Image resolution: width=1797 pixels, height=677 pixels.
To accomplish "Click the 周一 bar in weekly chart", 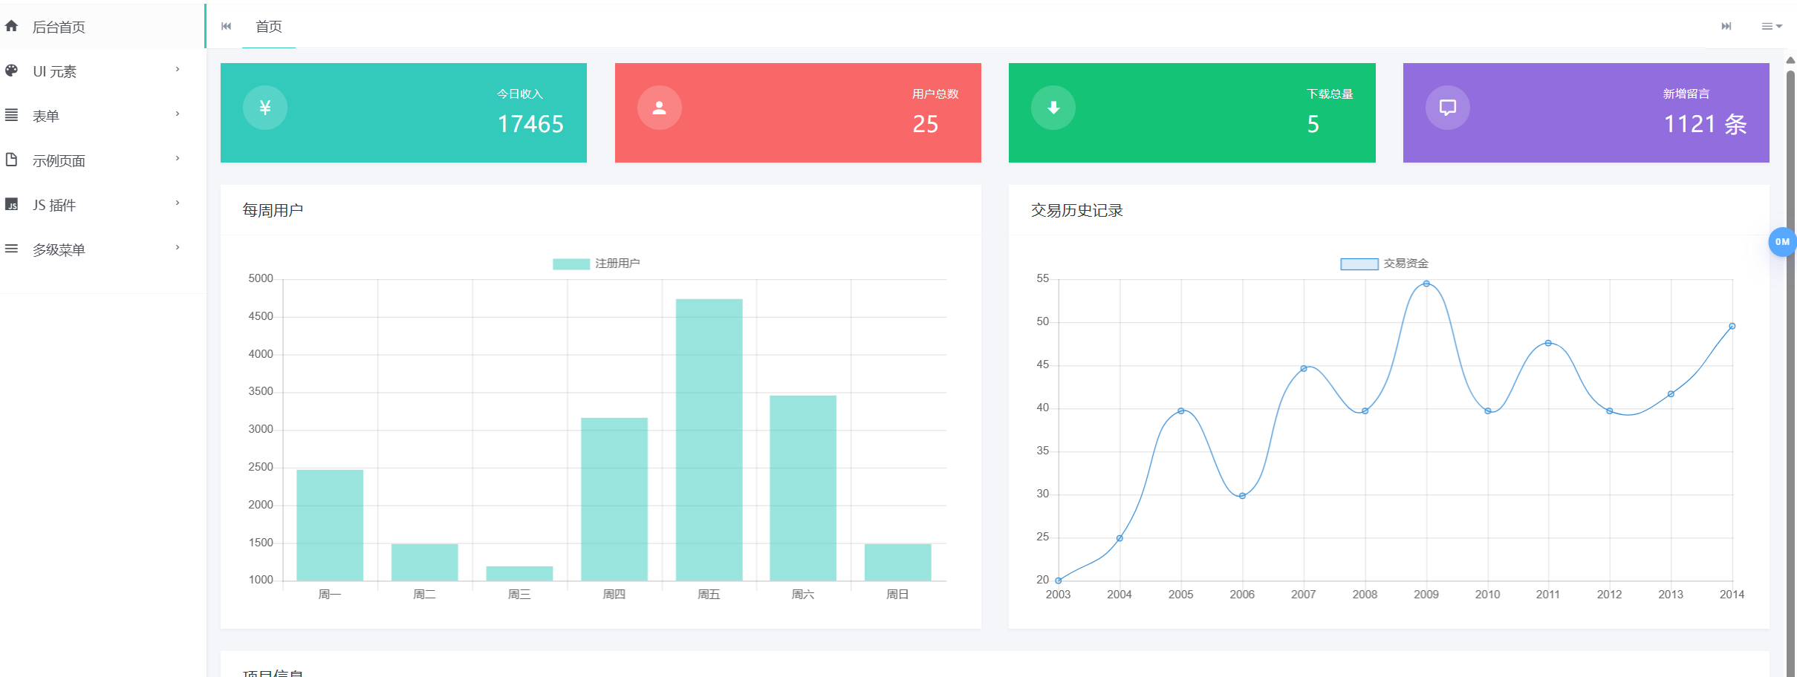I will click(x=330, y=525).
